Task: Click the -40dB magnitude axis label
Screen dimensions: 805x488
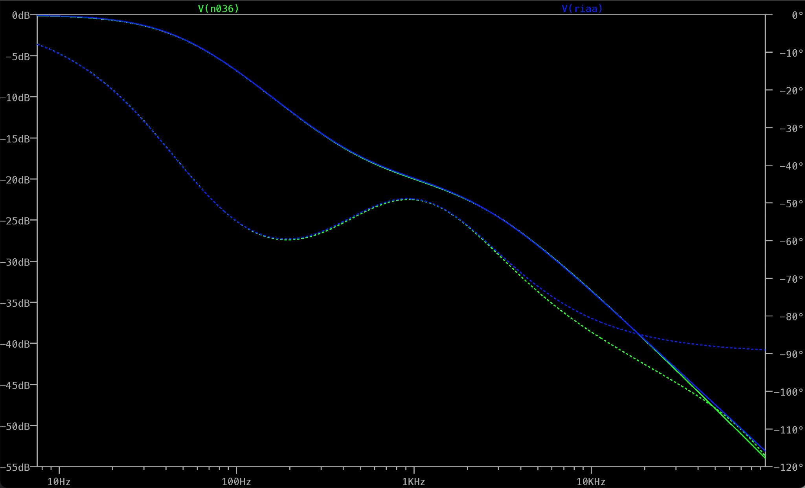Action: pos(15,344)
